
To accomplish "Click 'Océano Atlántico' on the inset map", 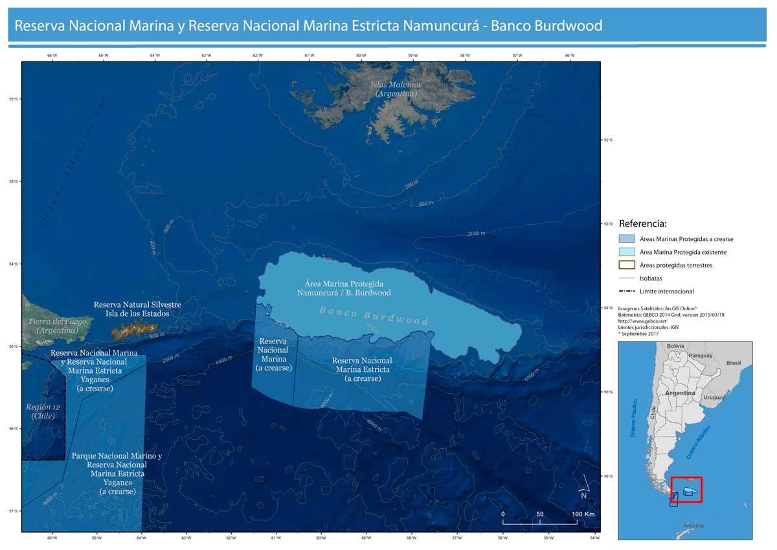I will click(699, 443).
